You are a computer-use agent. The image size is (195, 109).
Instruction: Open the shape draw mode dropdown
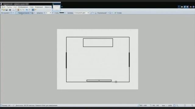33,13
